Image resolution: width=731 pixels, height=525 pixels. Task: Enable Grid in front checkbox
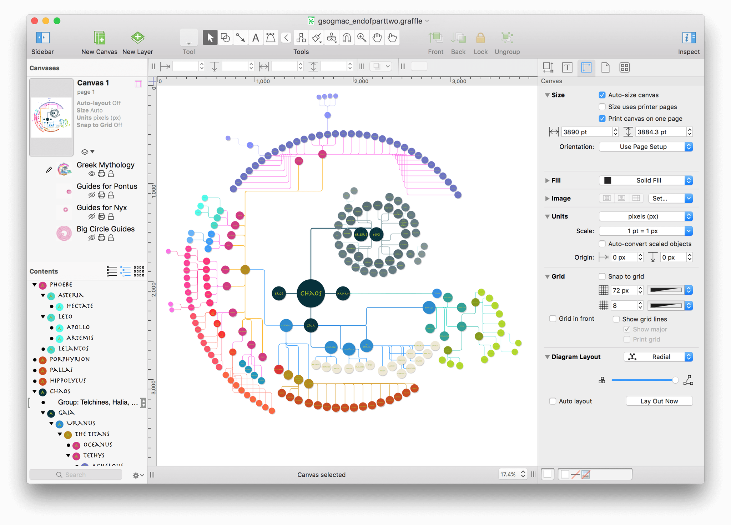[x=553, y=319]
